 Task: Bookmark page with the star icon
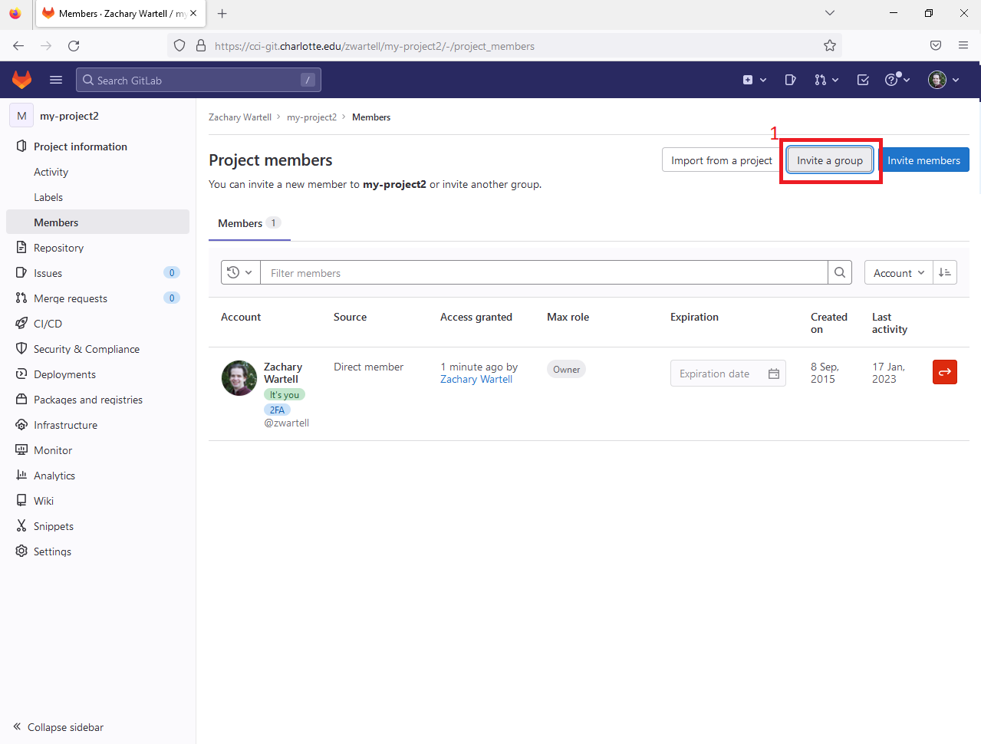(830, 46)
